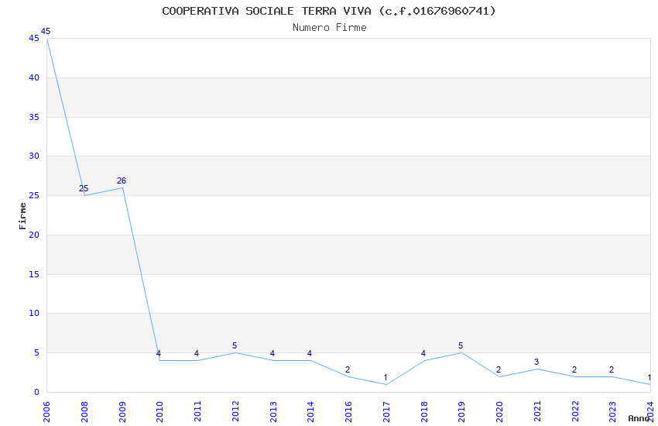This screenshot has height=426, width=658.
Task: Click the data label 4 at 2011
Action: click(x=197, y=353)
